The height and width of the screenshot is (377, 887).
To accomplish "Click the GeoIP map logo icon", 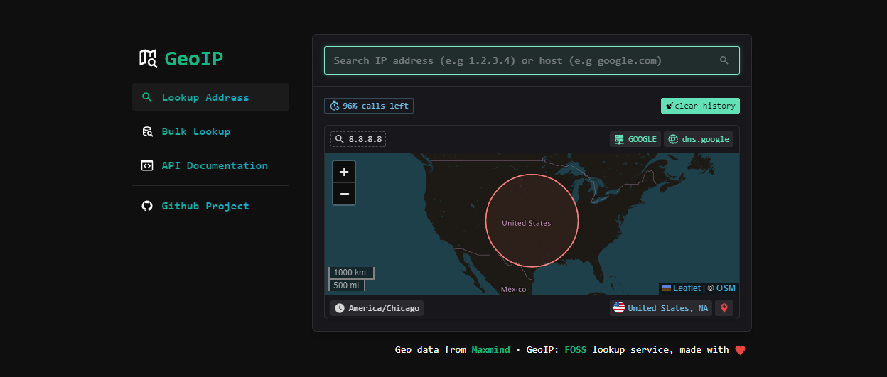I will pos(148,58).
